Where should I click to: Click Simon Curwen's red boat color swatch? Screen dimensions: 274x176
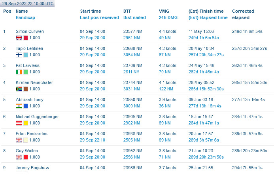(x=26, y=38)
